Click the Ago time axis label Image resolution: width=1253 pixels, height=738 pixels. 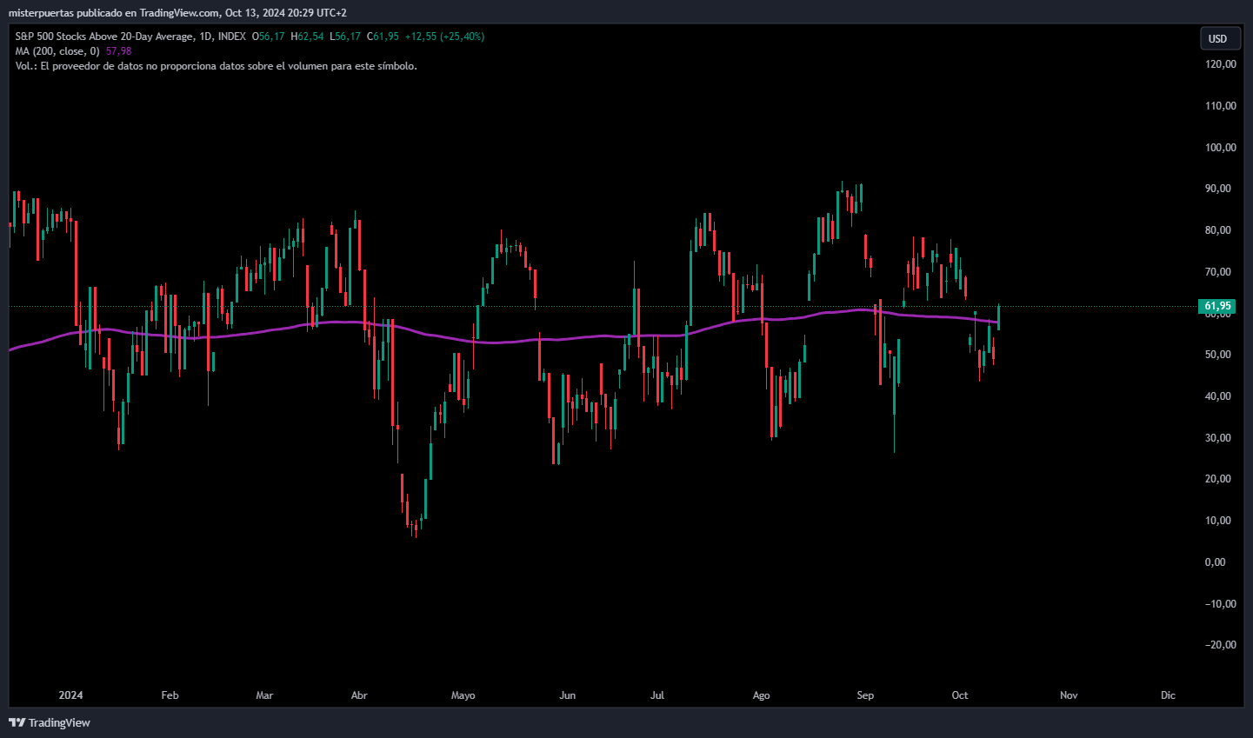(x=762, y=695)
